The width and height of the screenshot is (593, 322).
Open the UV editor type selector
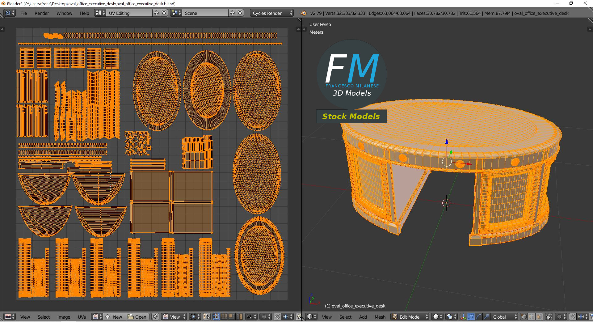click(10, 317)
